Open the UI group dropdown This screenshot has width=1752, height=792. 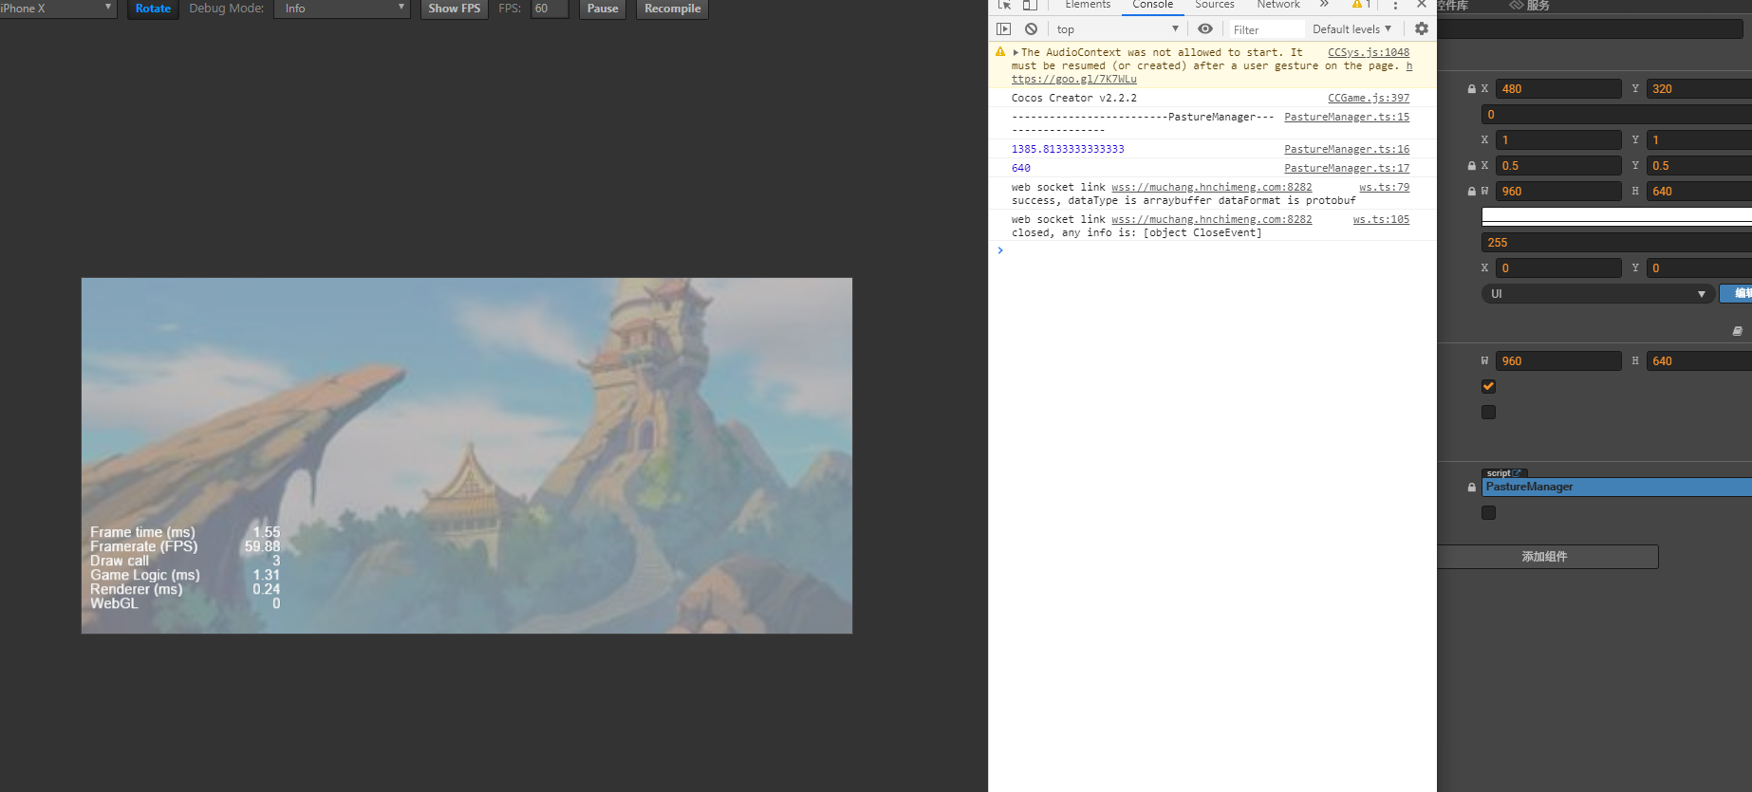[x=1597, y=294]
